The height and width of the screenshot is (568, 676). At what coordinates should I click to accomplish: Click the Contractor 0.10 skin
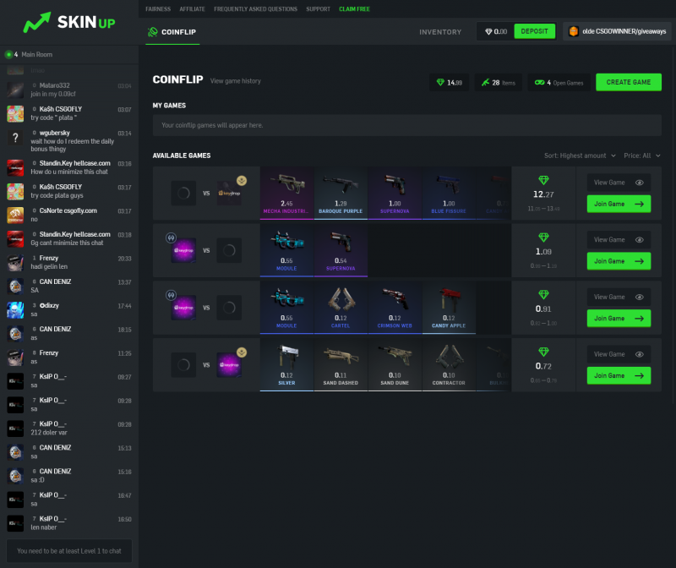tap(449, 365)
